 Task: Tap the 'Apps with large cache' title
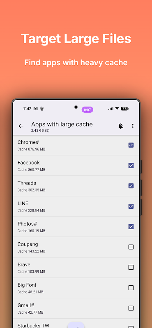(62, 124)
